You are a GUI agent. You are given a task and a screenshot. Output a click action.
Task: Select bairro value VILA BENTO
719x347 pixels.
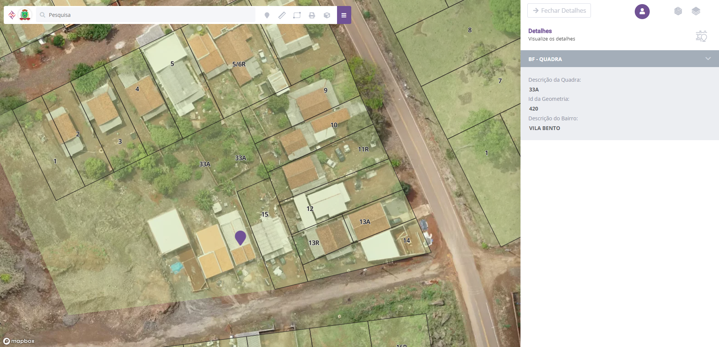point(544,128)
